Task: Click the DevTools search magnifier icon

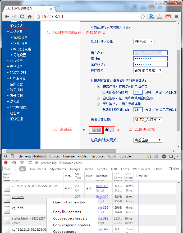Action: (6, 156)
